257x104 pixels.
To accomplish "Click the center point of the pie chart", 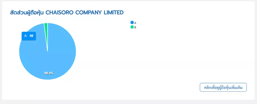I will tap(48, 51).
